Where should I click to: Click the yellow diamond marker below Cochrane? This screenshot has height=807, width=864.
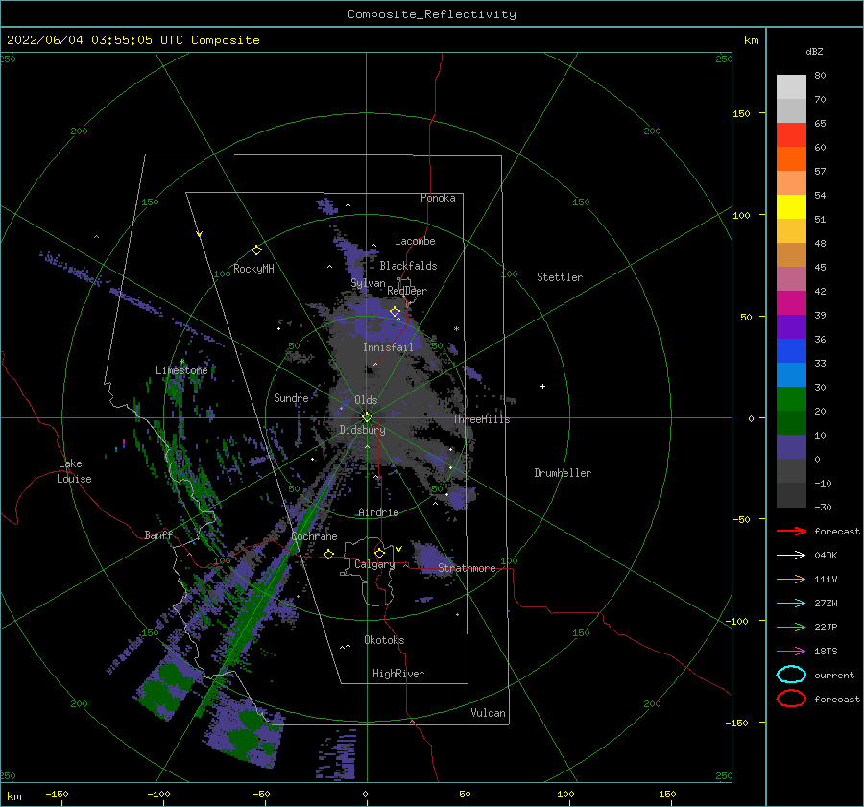(x=329, y=554)
